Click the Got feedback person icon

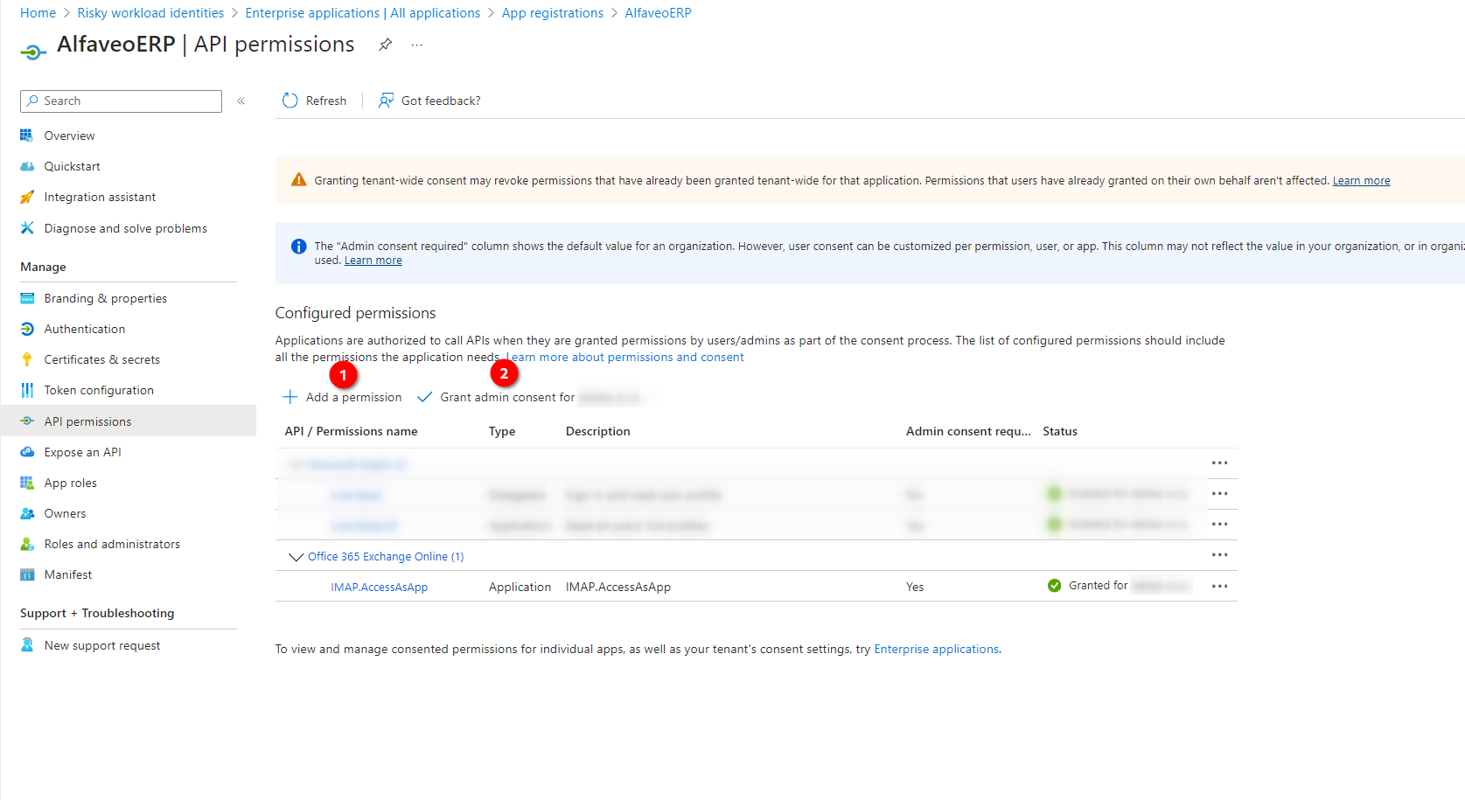pos(386,101)
